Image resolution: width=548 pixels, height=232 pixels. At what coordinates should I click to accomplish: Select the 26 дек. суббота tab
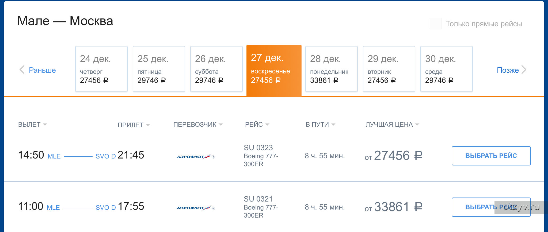[x=216, y=69]
